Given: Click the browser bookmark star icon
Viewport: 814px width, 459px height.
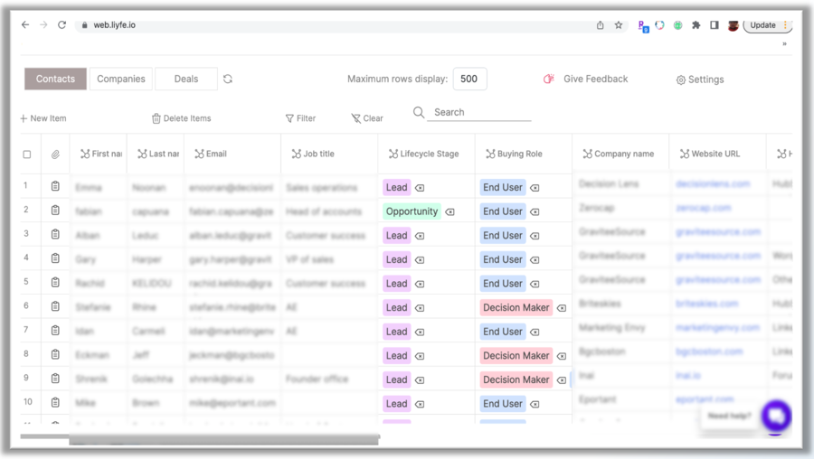Looking at the screenshot, I should [x=619, y=25].
